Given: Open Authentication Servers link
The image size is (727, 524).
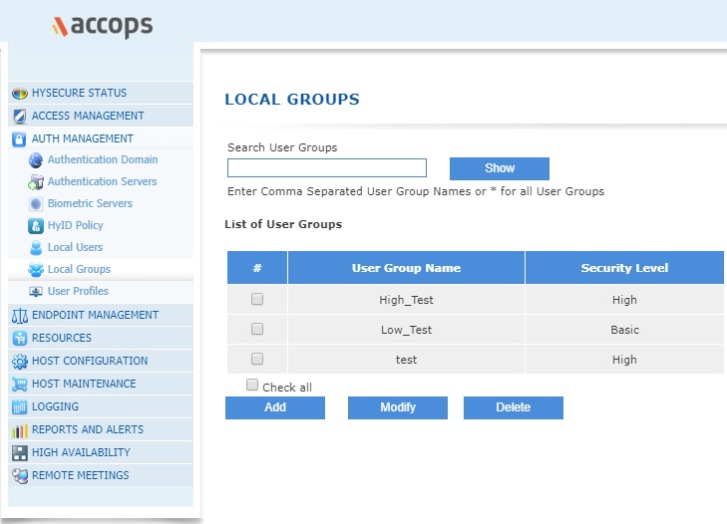Looking at the screenshot, I should click(102, 181).
